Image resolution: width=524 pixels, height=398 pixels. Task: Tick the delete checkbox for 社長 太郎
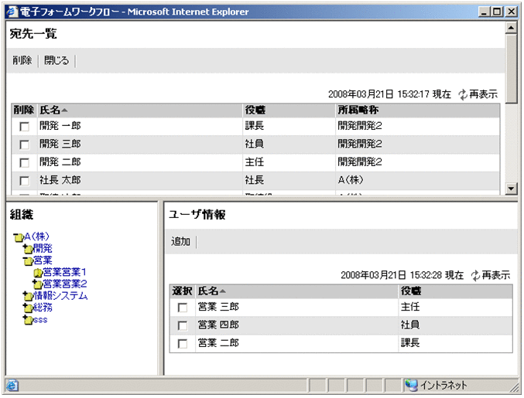(x=25, y=181)
